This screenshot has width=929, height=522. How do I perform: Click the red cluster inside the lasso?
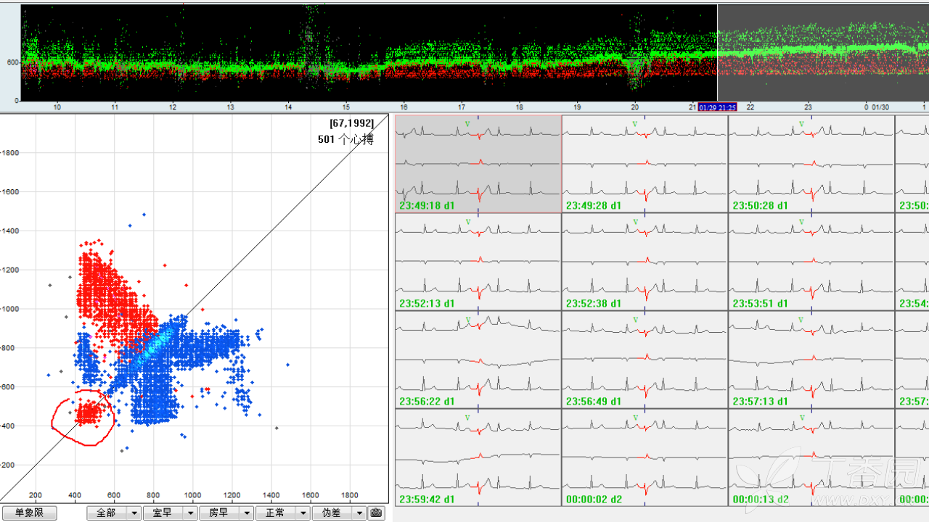pyautogui.click(x=88, y=413)
